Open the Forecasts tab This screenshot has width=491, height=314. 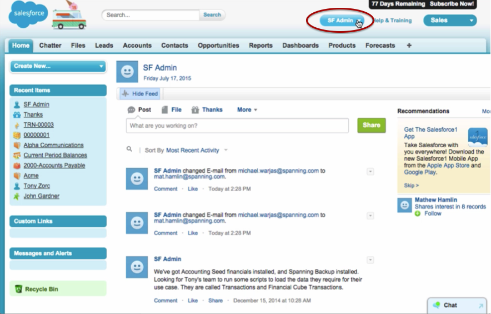[380, 46]
